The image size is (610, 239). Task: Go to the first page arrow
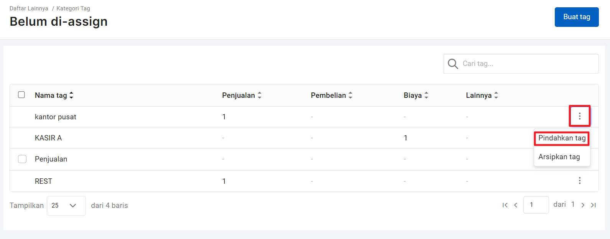(x=505, y=205)
